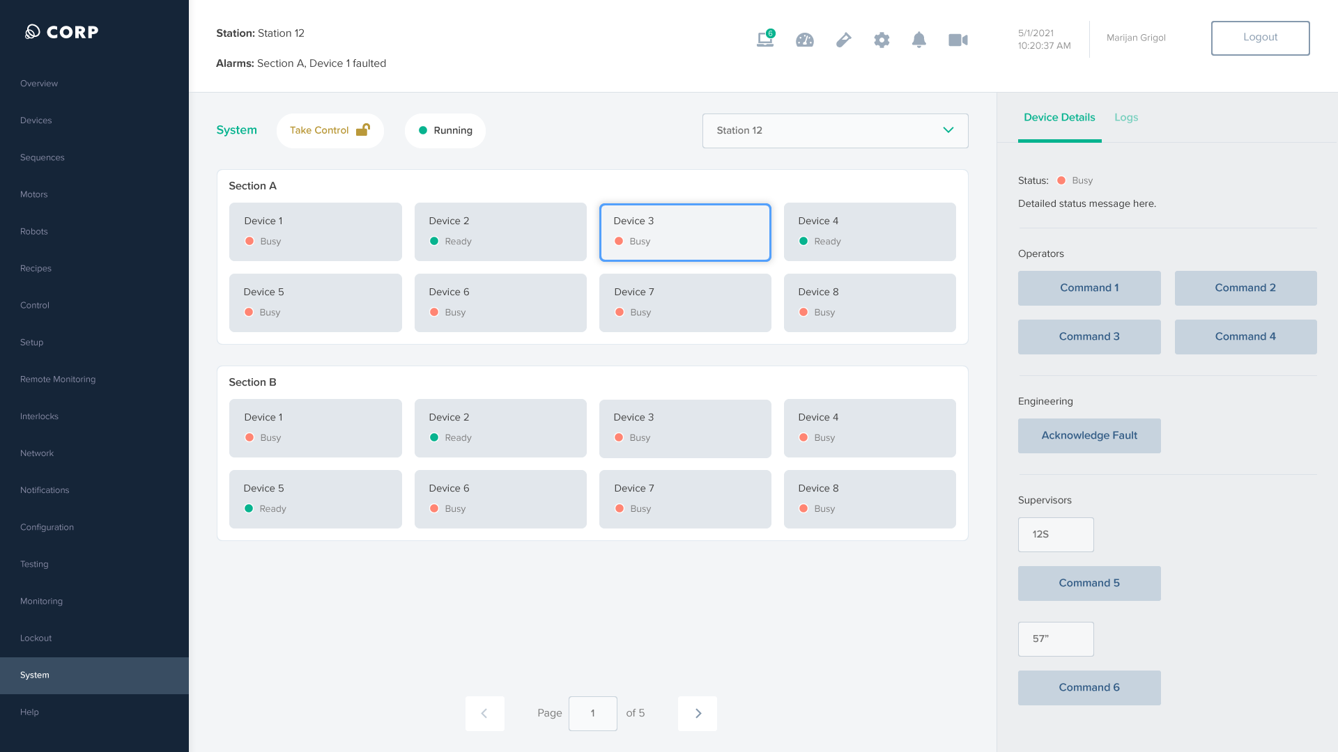Screen dimensions: 1338x752
Task: Click the Logout button
Action: [x=1260, y=38]
